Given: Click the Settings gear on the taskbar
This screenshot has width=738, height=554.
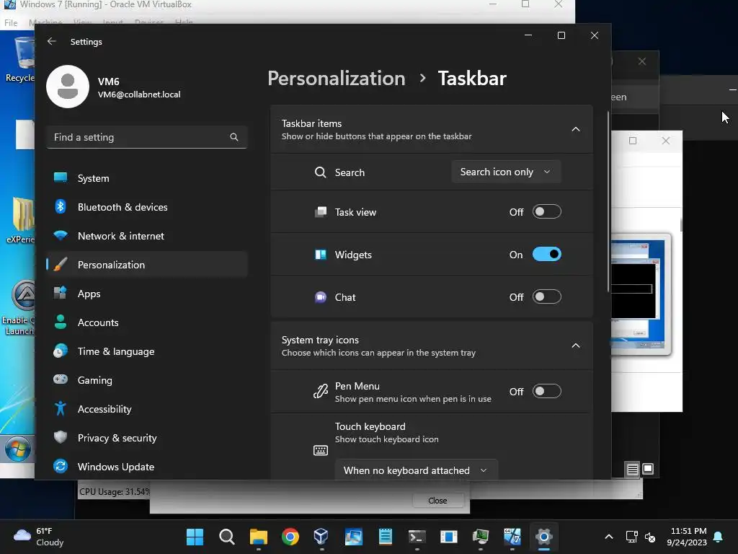Looking at the screenshot, I should (543, 537).
